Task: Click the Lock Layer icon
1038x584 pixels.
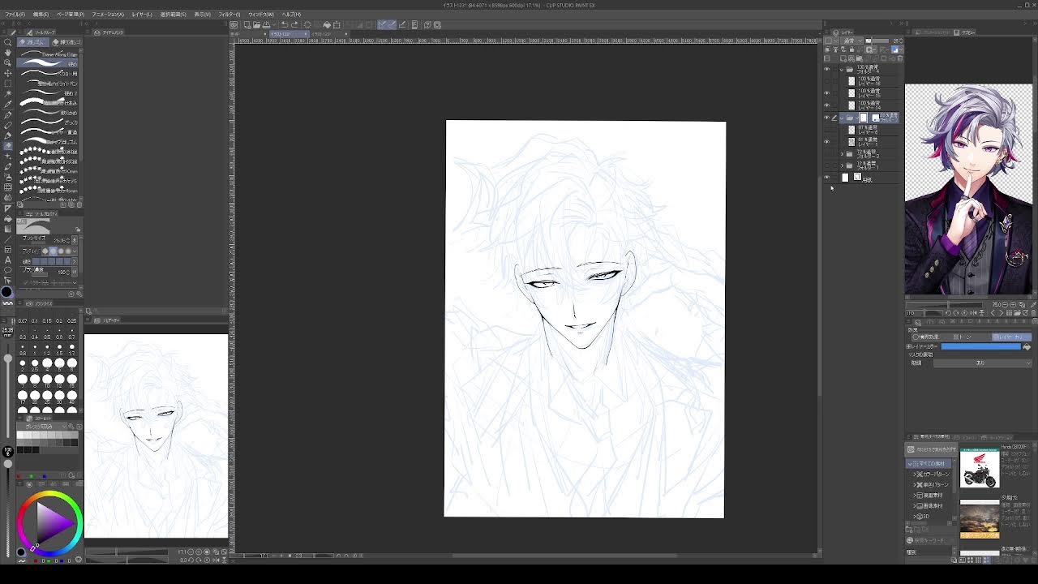Action: pos(851,49)
